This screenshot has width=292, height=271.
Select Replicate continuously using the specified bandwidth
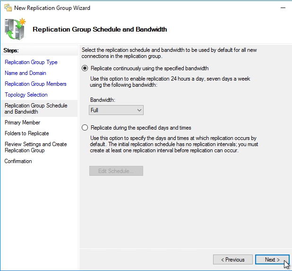pyautogui.click(x=85, y=68)
